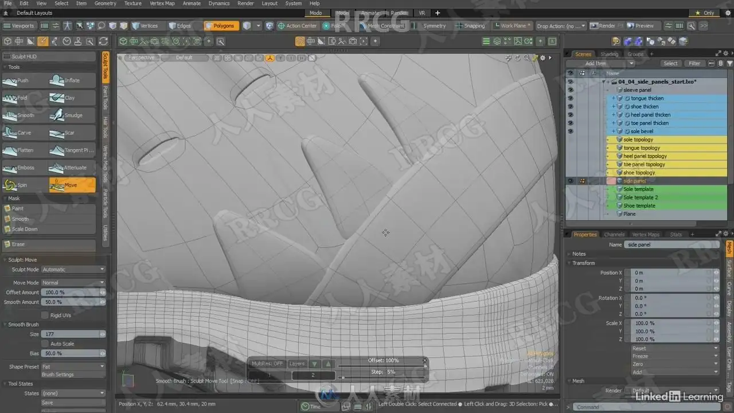Screen dimensions: 734x413
Task: Open the Paint Tools vertical tab
Action: [106, 98]
